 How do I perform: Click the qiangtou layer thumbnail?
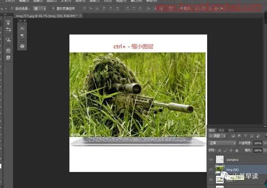pyautogui.click(x=220, y=159)
